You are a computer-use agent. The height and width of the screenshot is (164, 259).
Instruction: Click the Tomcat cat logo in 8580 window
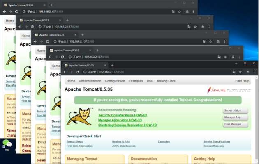pyautogui.click(x=80, y=117)
